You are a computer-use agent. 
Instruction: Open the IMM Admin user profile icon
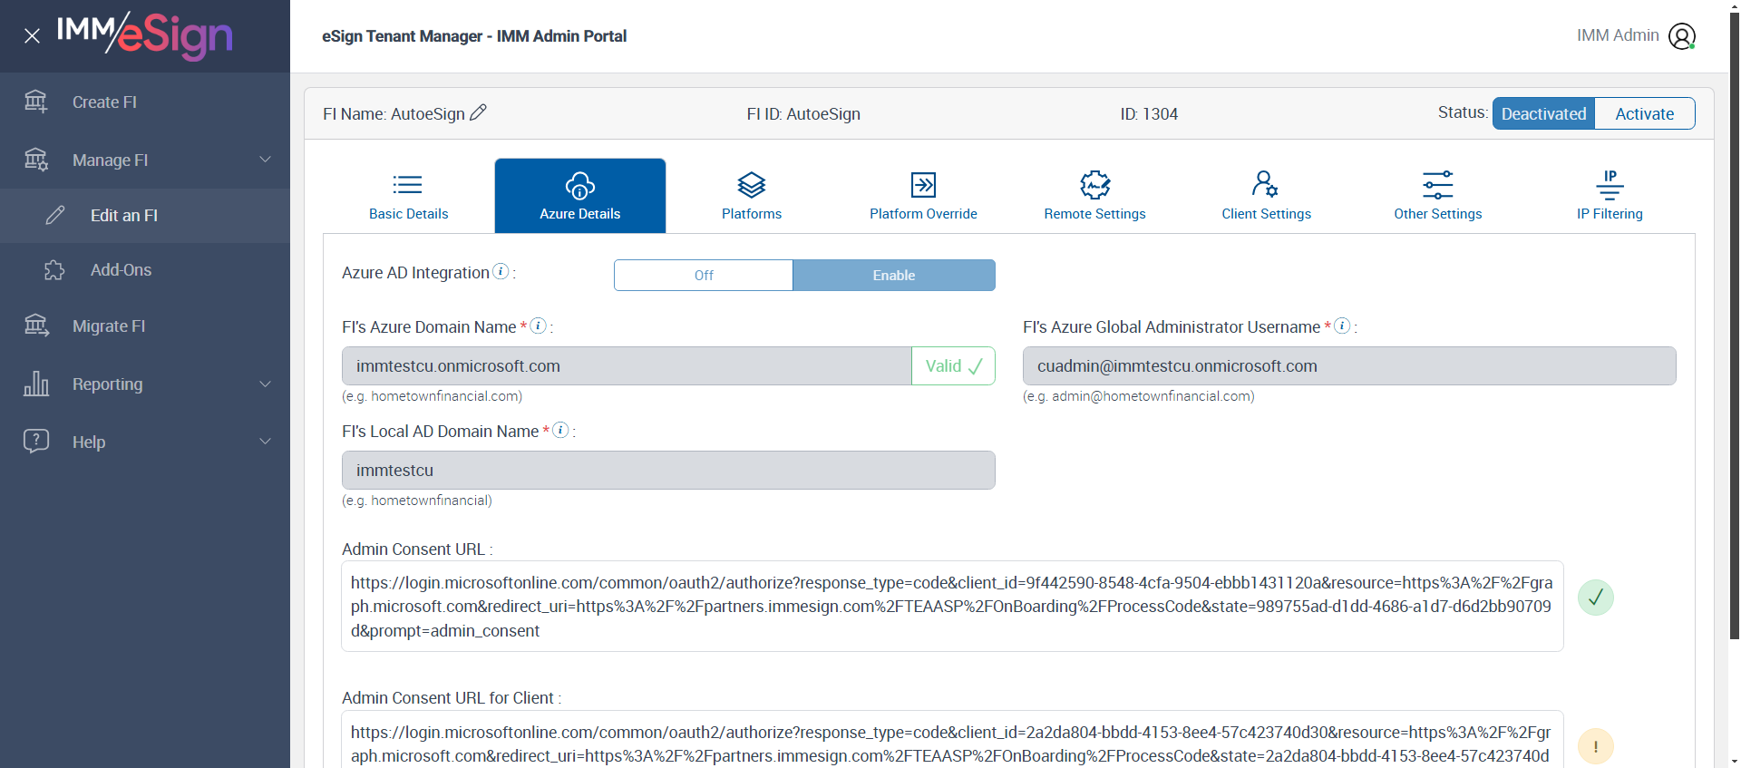[1682, 36]
